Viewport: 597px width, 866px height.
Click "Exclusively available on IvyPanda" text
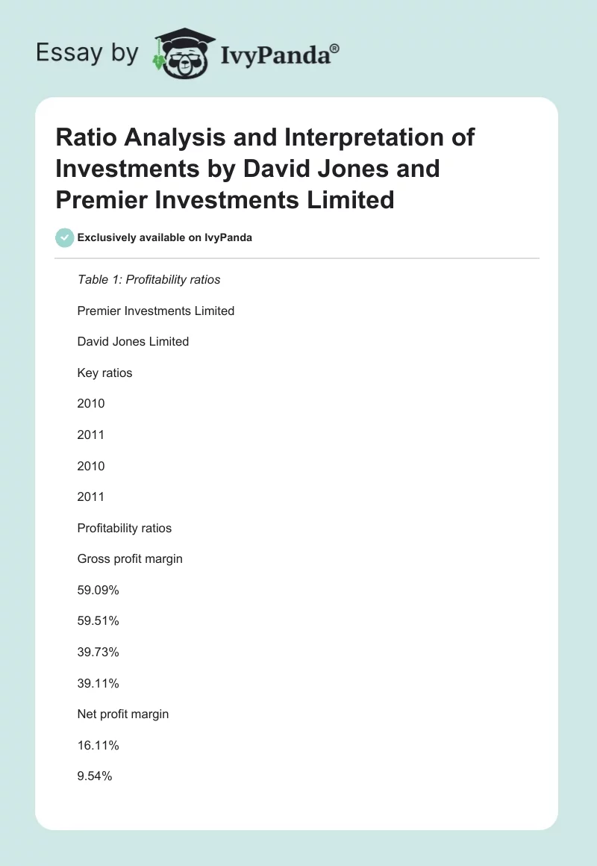click(165, 238)
